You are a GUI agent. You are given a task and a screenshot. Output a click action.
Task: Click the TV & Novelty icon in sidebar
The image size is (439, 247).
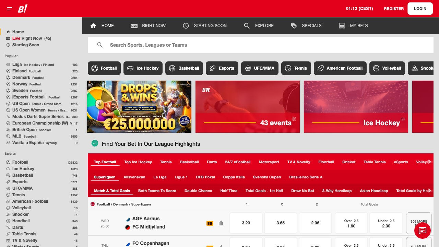[x=8, y=240]
